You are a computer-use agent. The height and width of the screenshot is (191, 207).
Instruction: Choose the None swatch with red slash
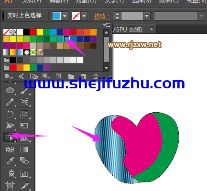(6, 32)
